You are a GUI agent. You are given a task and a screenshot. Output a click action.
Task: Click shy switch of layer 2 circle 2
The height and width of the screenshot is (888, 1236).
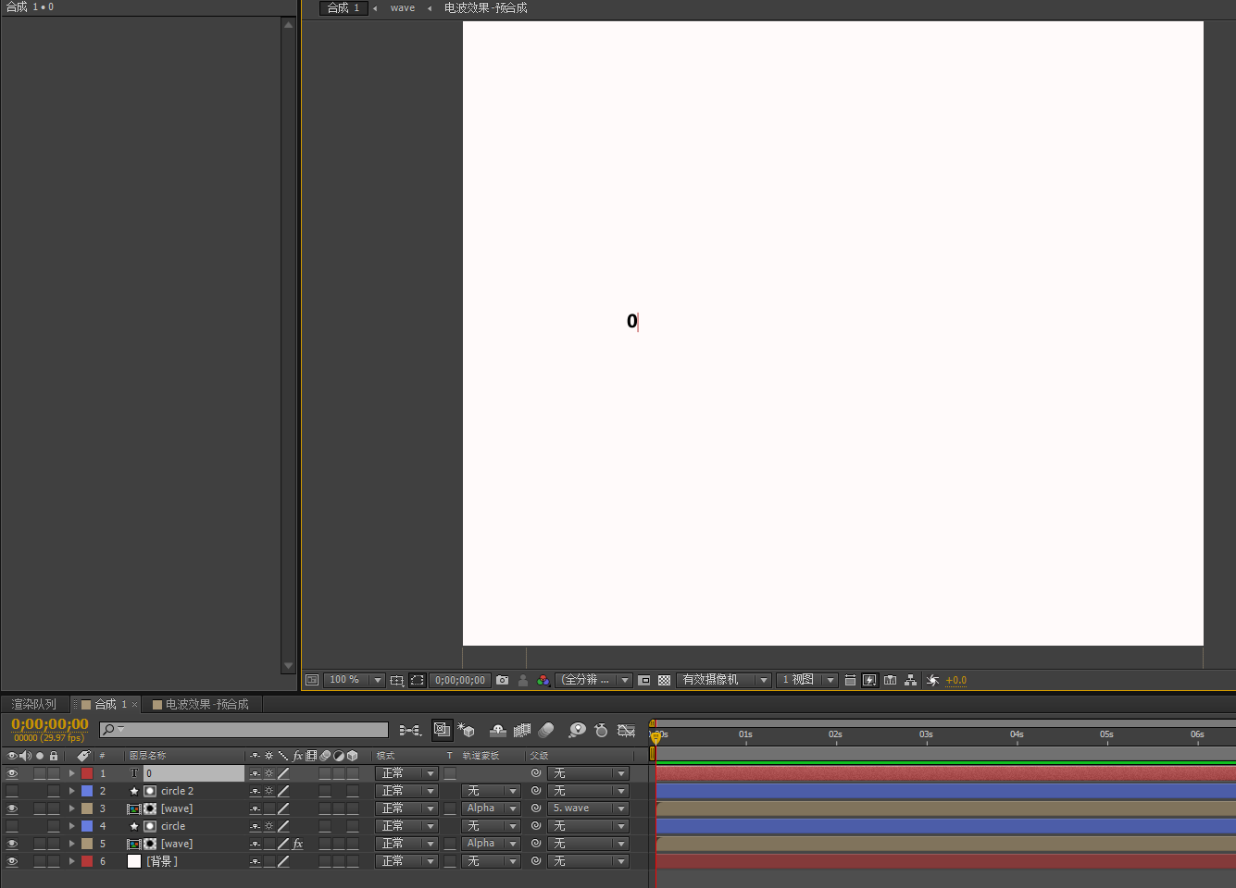[x=256, y=791]
